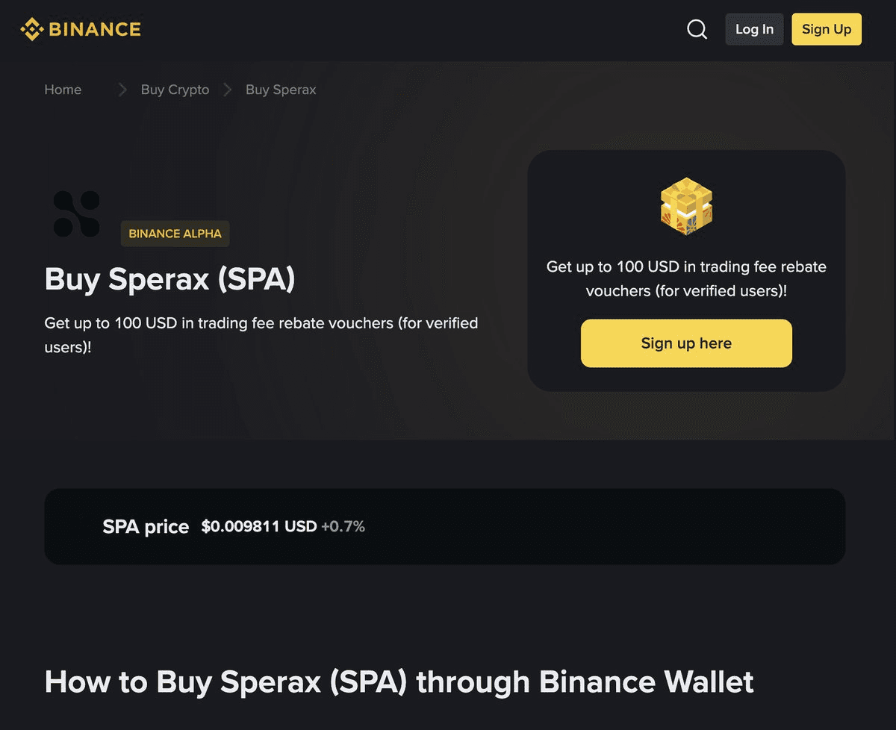The width and height of the screenshot is (896, 730).
Task: Click the chevron after Home breadcrumb
Action: (122, 90)
